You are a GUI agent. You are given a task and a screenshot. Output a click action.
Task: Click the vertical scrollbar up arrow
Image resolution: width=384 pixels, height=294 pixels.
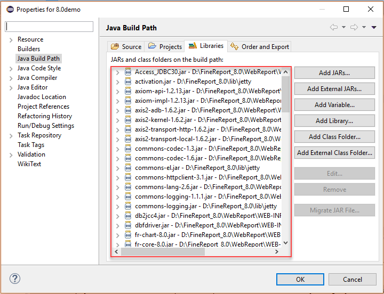[285, 72]
